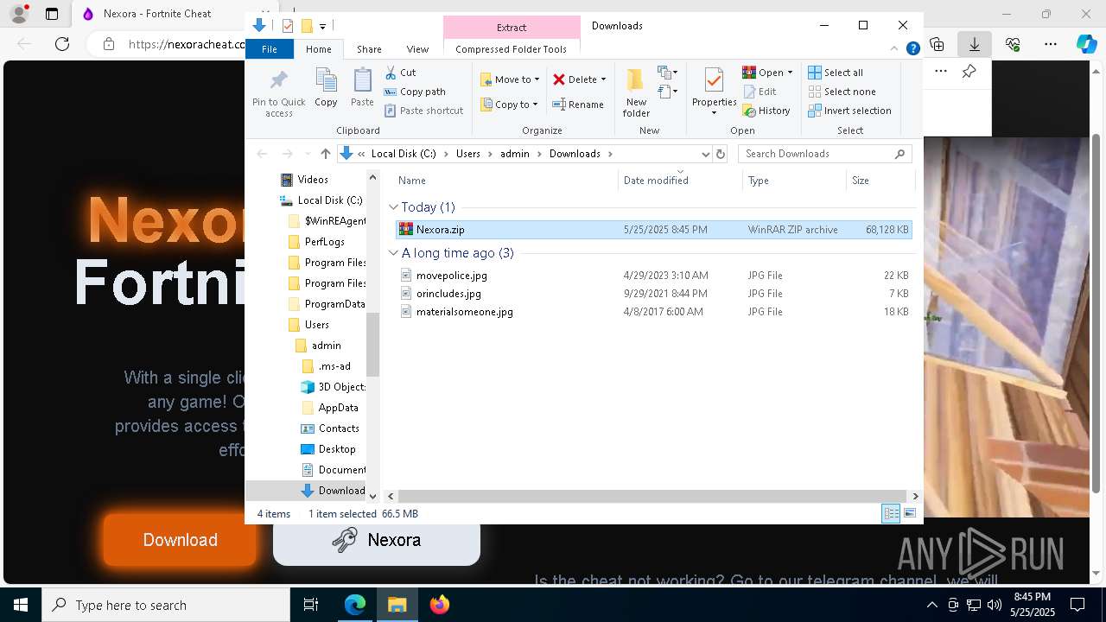This screenshot has width=1106, height=622.
Task: Open Contacts in navigation tree
Action: point(330,428)
